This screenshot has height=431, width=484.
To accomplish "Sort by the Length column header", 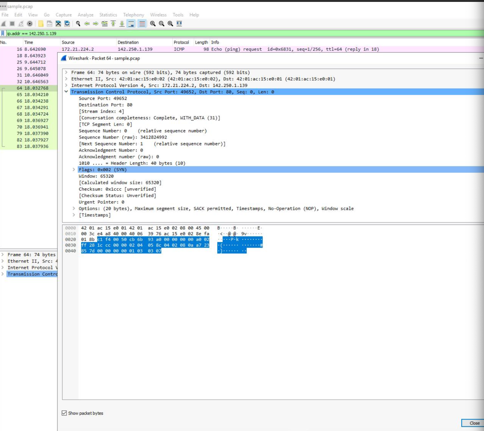I will tap(201, 42).
